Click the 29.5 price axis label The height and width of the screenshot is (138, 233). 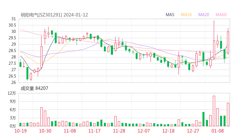click(x=12, y=38)
